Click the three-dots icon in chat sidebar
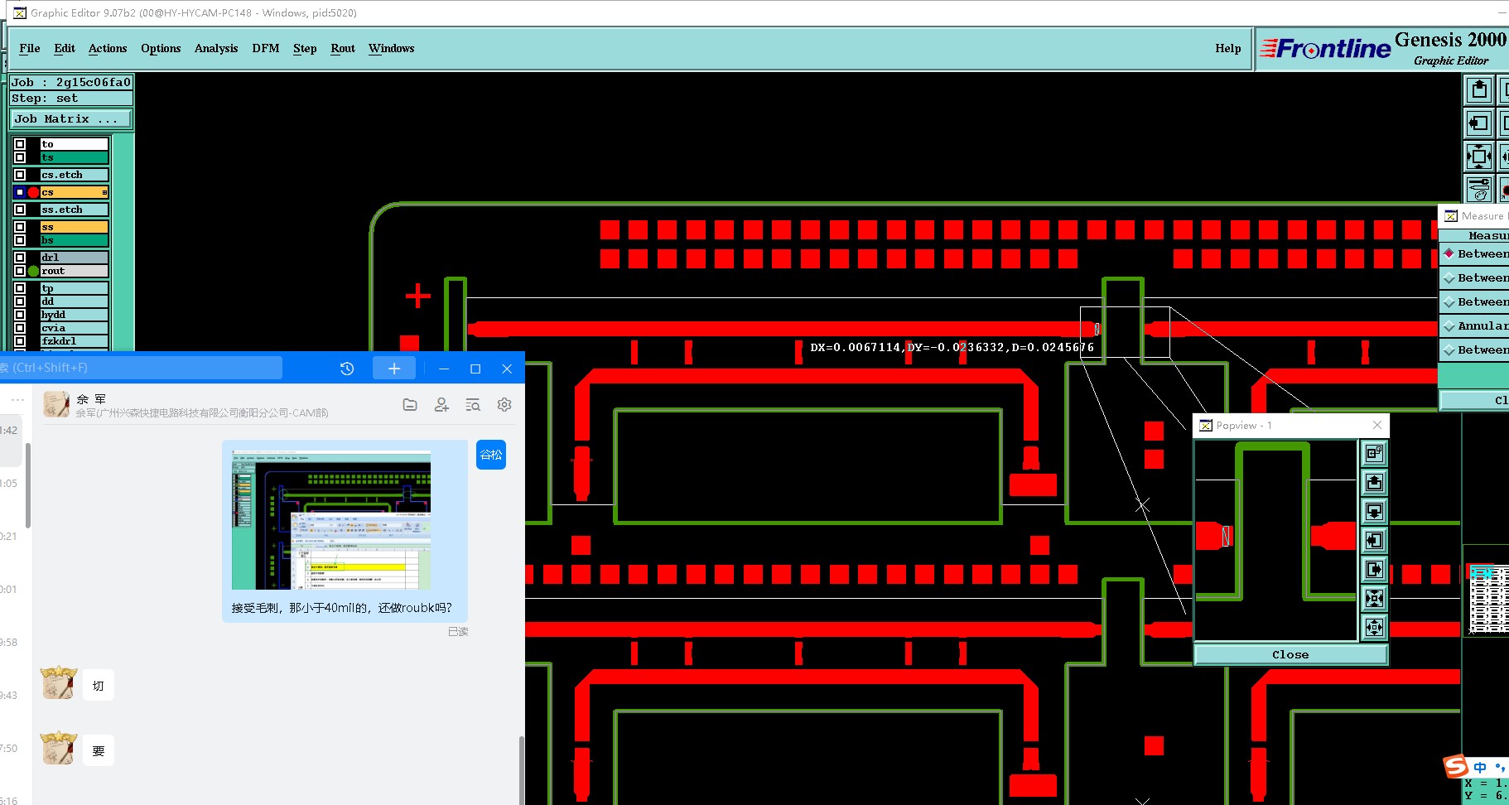The height and width of the screenshot is (805, 1509). click(18, 399)
